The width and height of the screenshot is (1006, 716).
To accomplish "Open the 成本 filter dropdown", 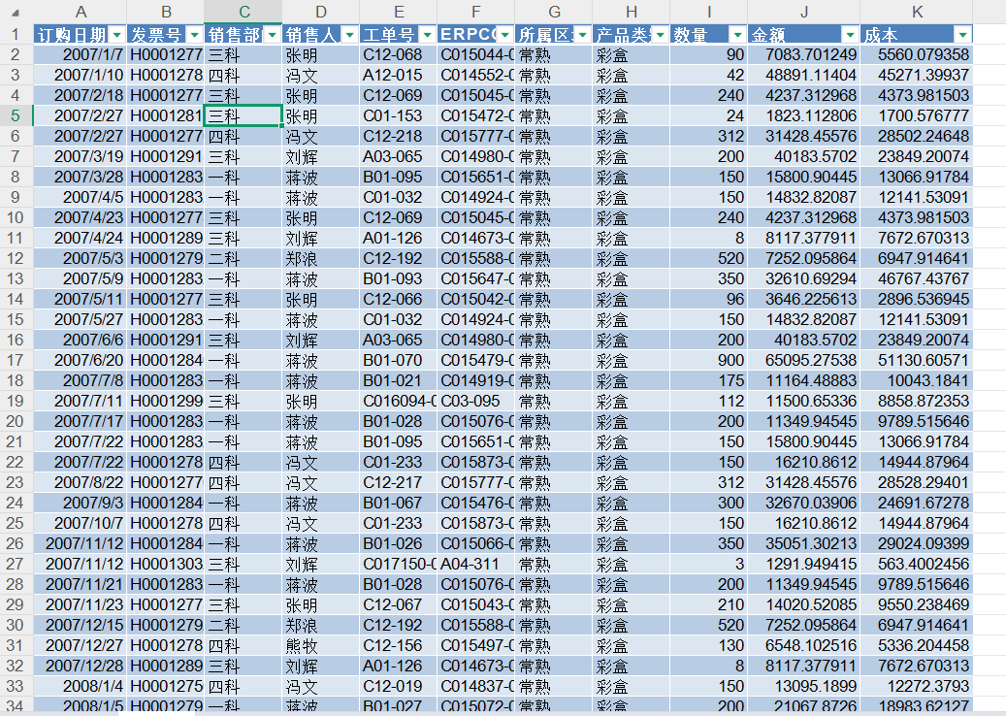I will click(x=963, y=35).
